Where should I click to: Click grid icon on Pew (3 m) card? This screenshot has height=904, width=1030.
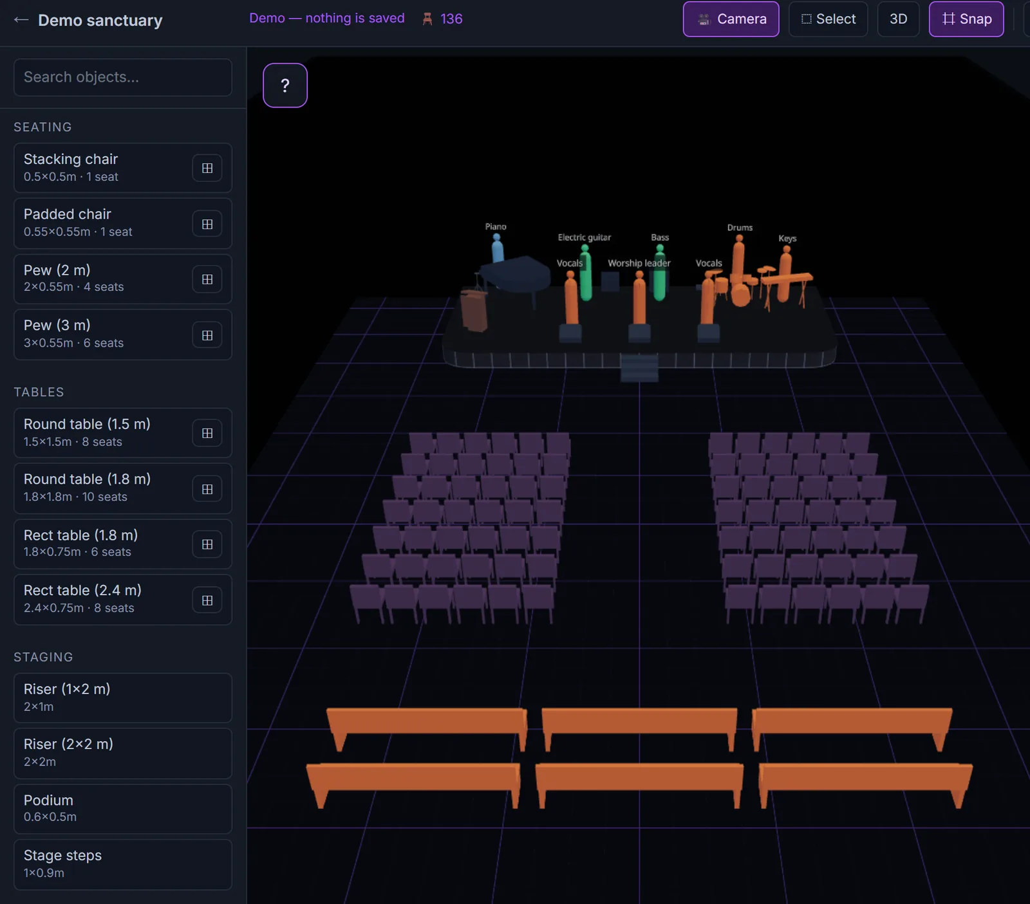tap(207, 335)
